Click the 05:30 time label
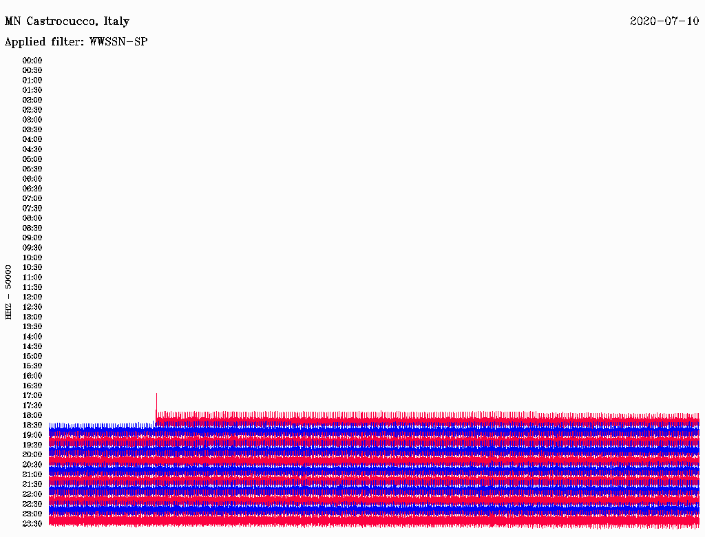The width and height of the screenshot is (705, 537). pos(32,169)
